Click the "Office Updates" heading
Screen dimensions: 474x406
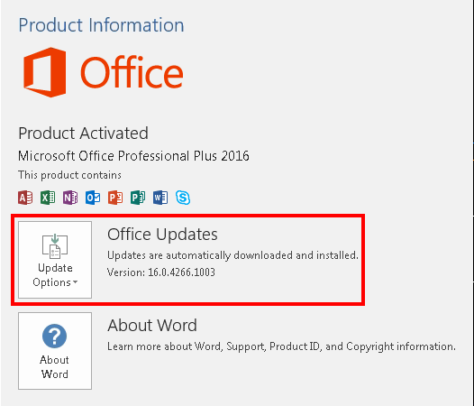[x=162, y=235]
